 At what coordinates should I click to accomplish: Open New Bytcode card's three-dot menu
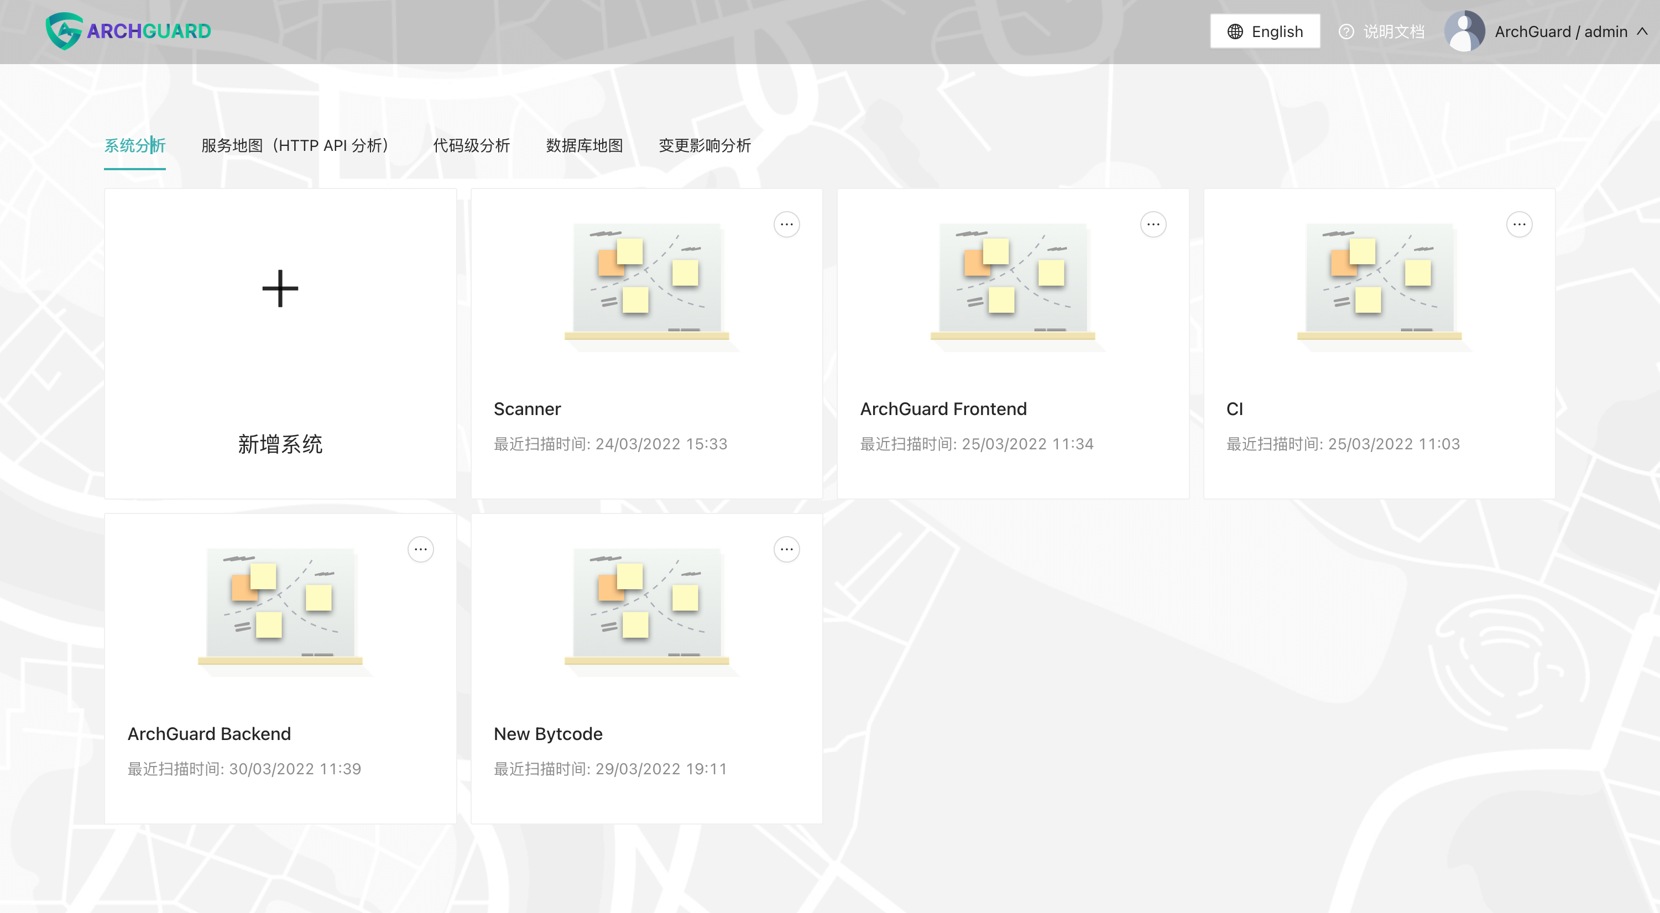[x=786, y=549]
